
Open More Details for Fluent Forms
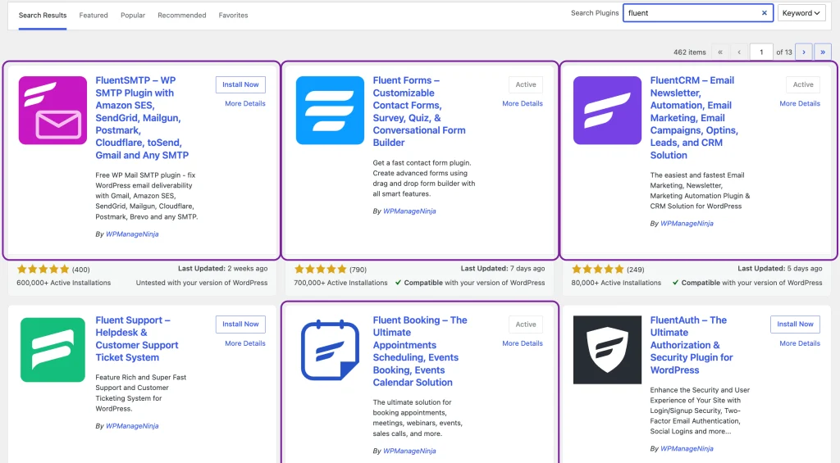[x=523, y=103]
